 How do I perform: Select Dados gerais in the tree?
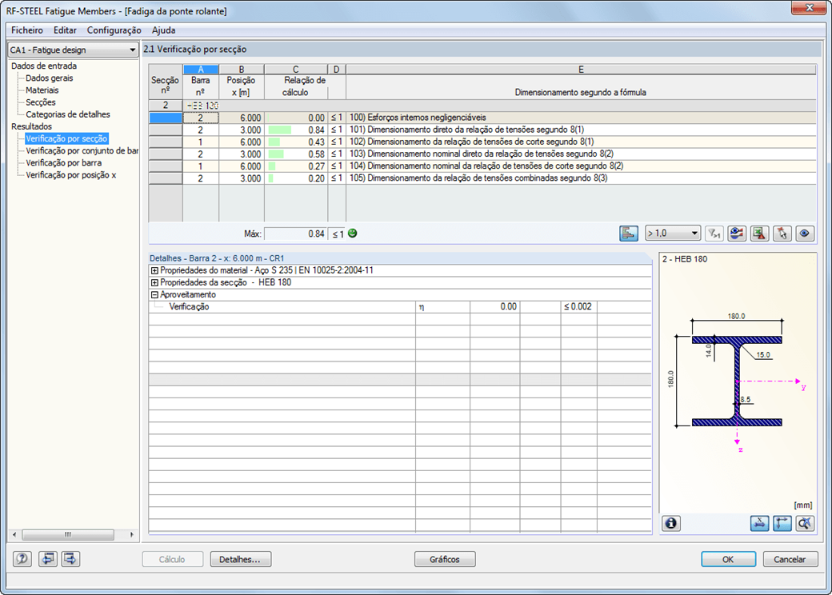[x=50, y=78]
